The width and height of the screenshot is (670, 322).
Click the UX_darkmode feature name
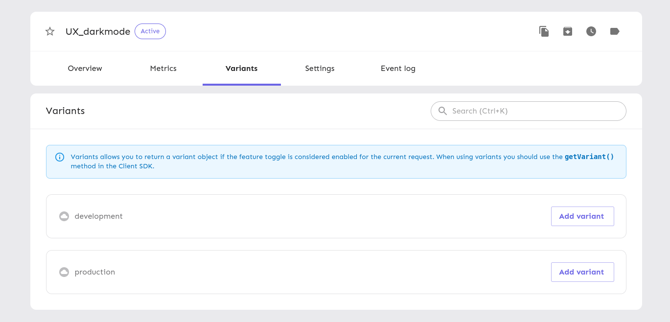click(x=98, y=32)
